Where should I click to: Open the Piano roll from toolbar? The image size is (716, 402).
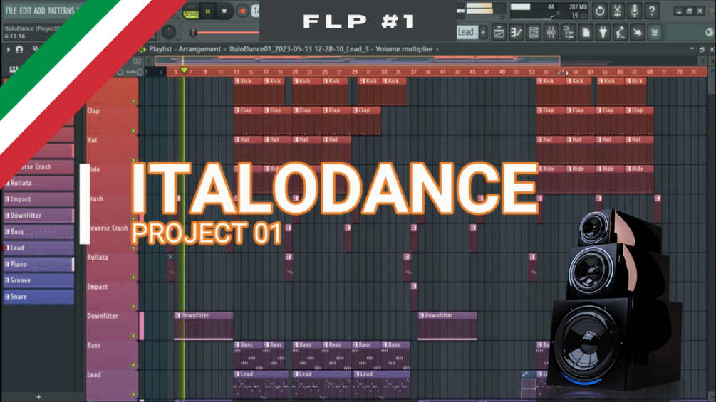[517, 32]
